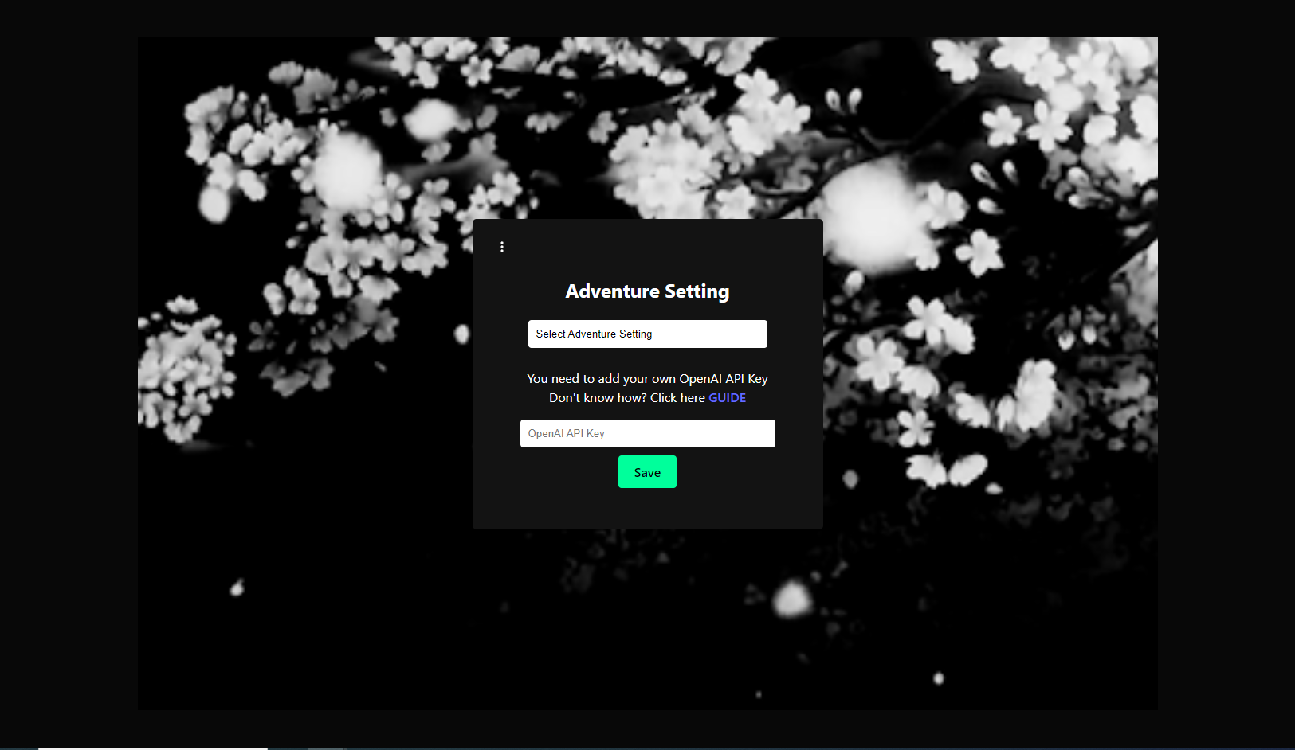
Task: Open the three-dot options menu
Action: tap(502, 247)
